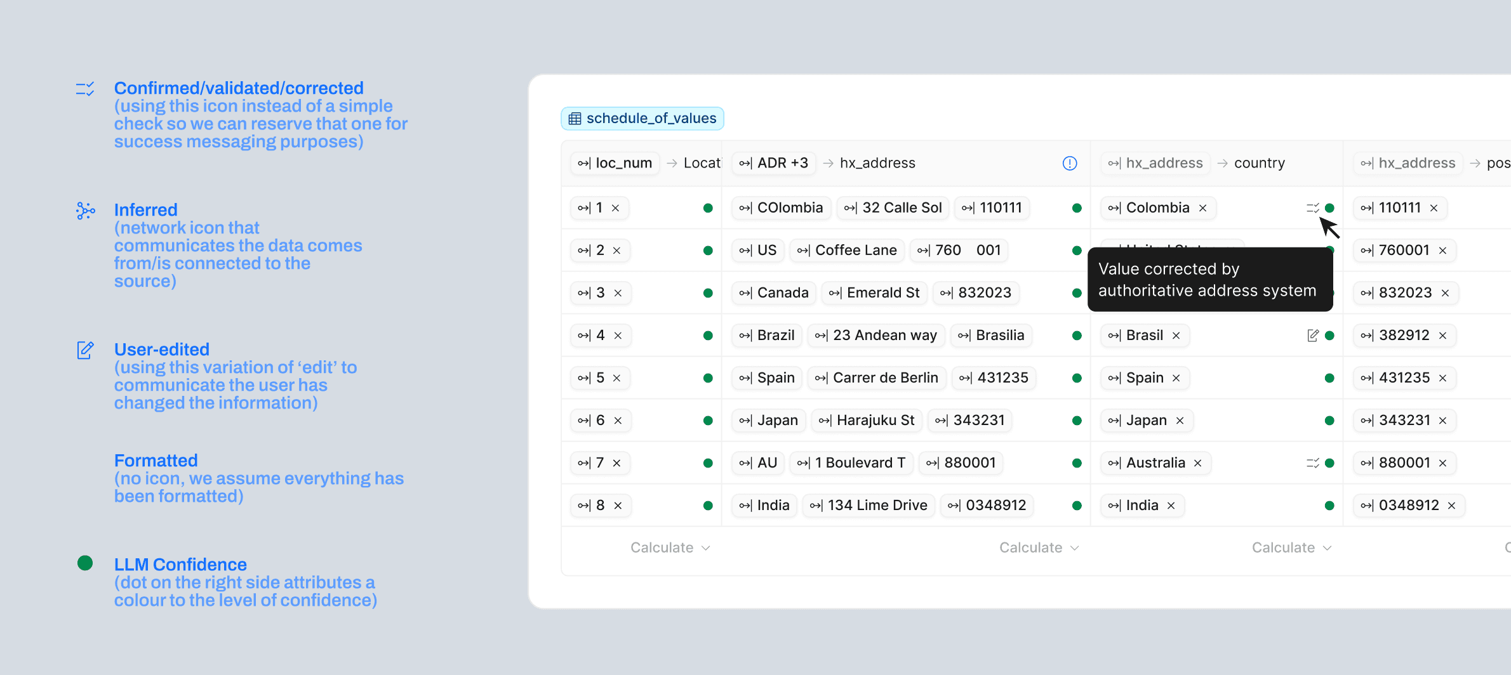The height and width of the screenshot is (675, 1511).
Task: Click the schedule_of_values table tag
Action: pyautogui.click(x=642, y=119)
